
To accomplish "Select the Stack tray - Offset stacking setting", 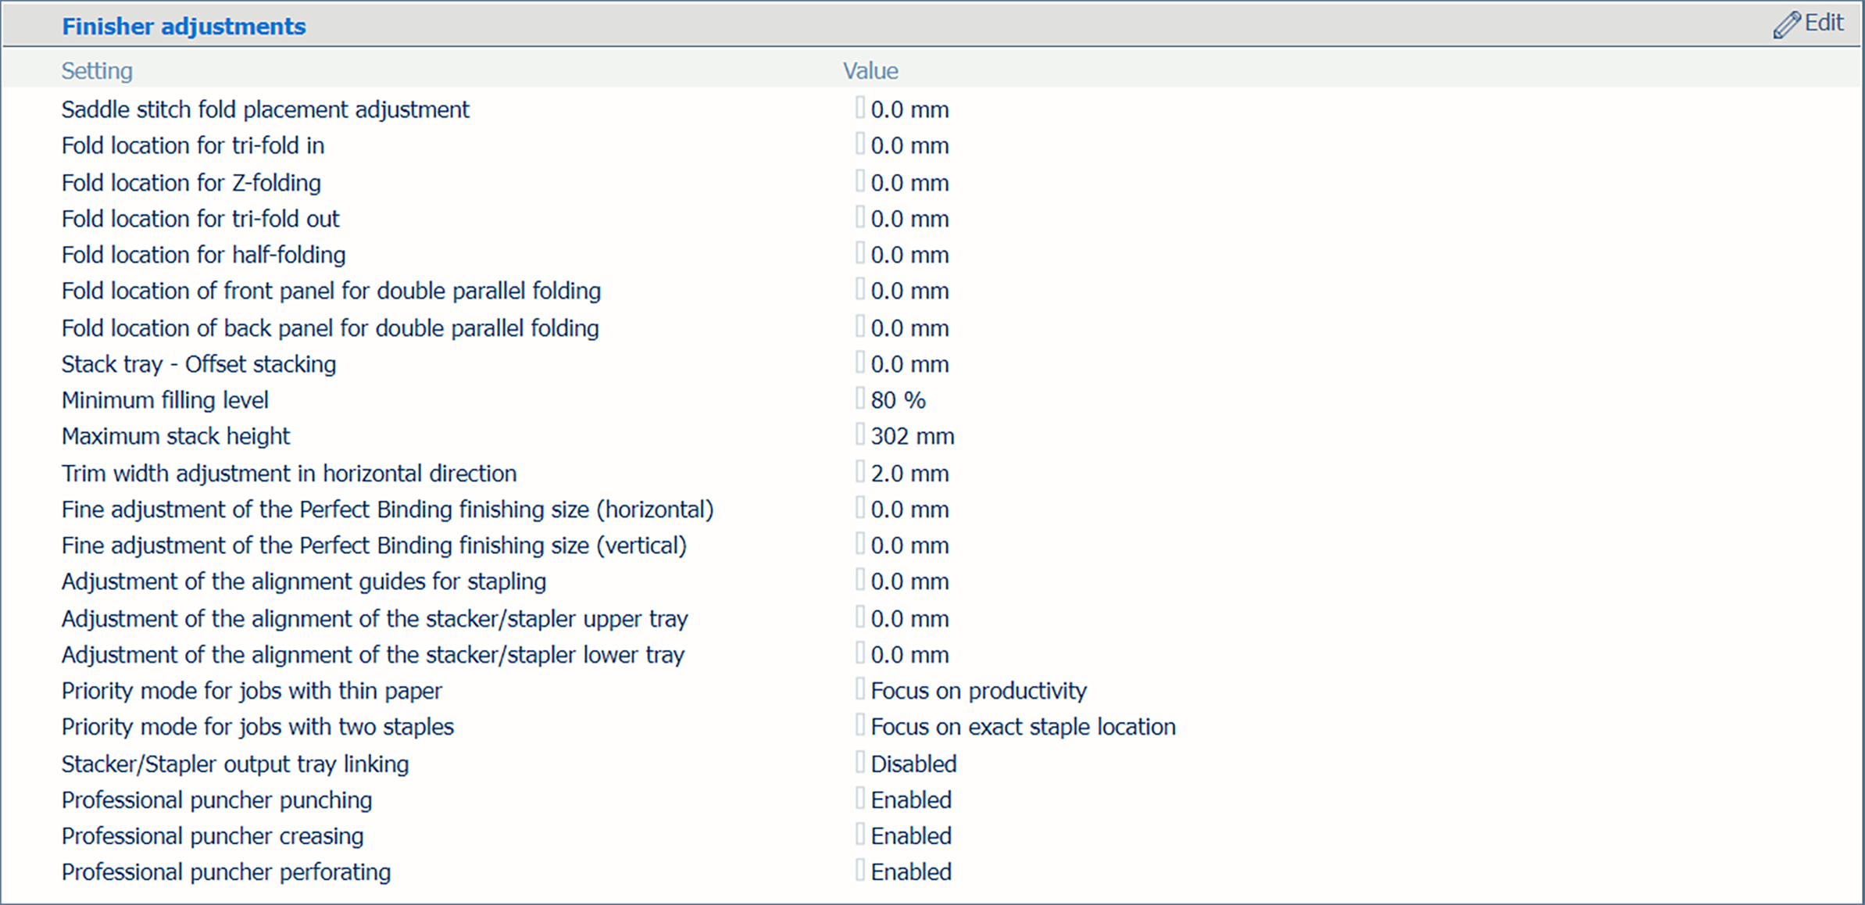I will pos(198,364).
